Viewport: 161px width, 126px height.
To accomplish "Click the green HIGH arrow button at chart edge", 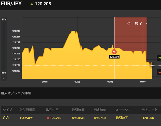I will click(x=159, y=58).
